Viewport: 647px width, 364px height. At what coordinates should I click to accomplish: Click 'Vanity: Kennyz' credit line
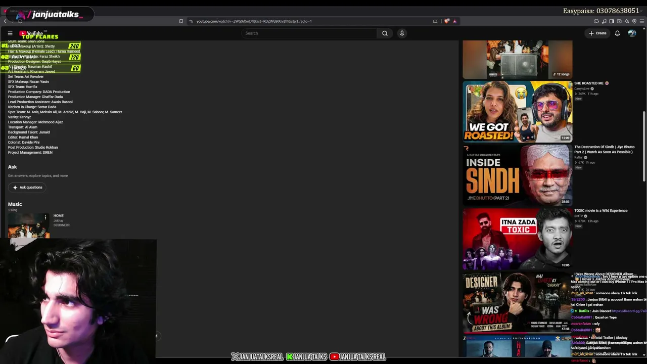[x=19, y=117]
